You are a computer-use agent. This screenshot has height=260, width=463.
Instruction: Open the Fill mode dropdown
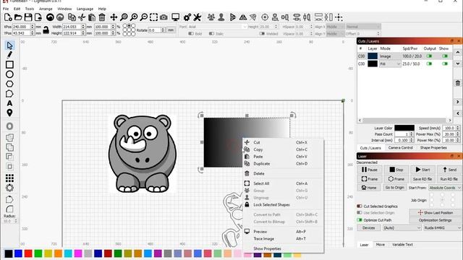(x=390, y=64)
